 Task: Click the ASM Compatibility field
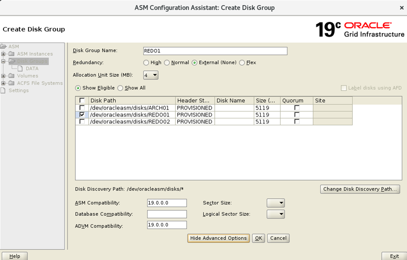tap(167, 203)
